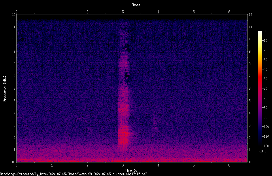Image resolution: width=272 pixels, height=176 pixels.
Task: Click the '5' tick label on the top time axis
Action: click(194, 12)
